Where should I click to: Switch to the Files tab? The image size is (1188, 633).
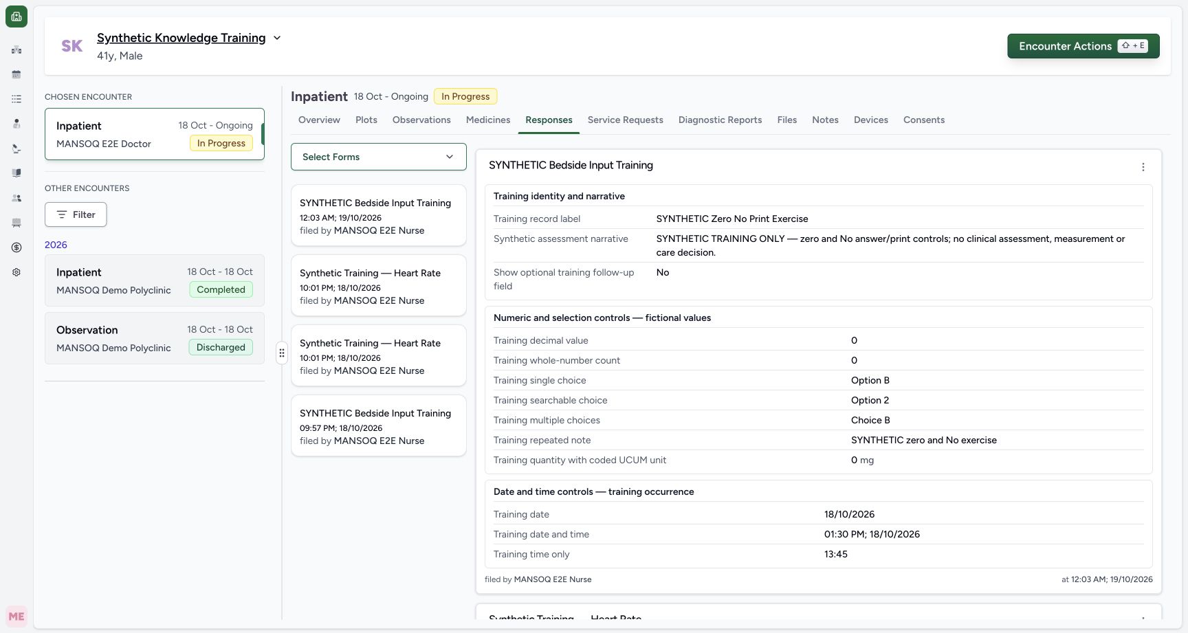787,120
